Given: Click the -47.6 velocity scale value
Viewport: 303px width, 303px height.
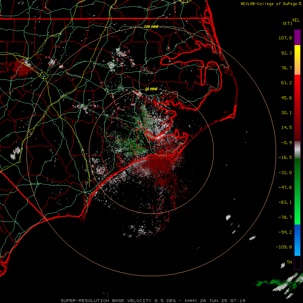Looking at the screenshot, I should coord(285,188).
